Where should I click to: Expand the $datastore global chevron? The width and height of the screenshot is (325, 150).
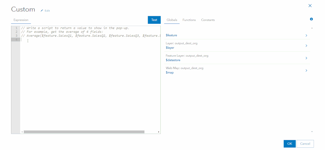(x=306, y=58)
